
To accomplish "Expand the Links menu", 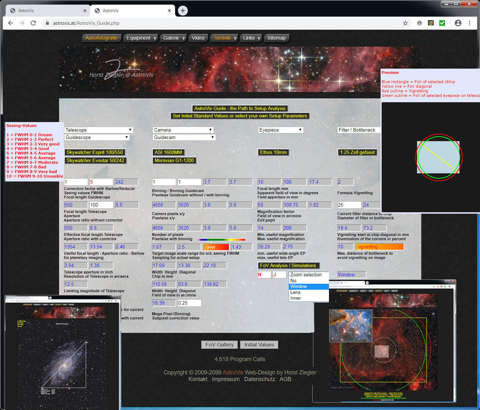I will [x=251, y=38].
